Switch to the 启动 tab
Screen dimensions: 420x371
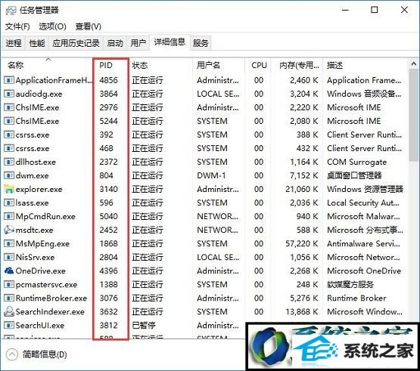115,43
